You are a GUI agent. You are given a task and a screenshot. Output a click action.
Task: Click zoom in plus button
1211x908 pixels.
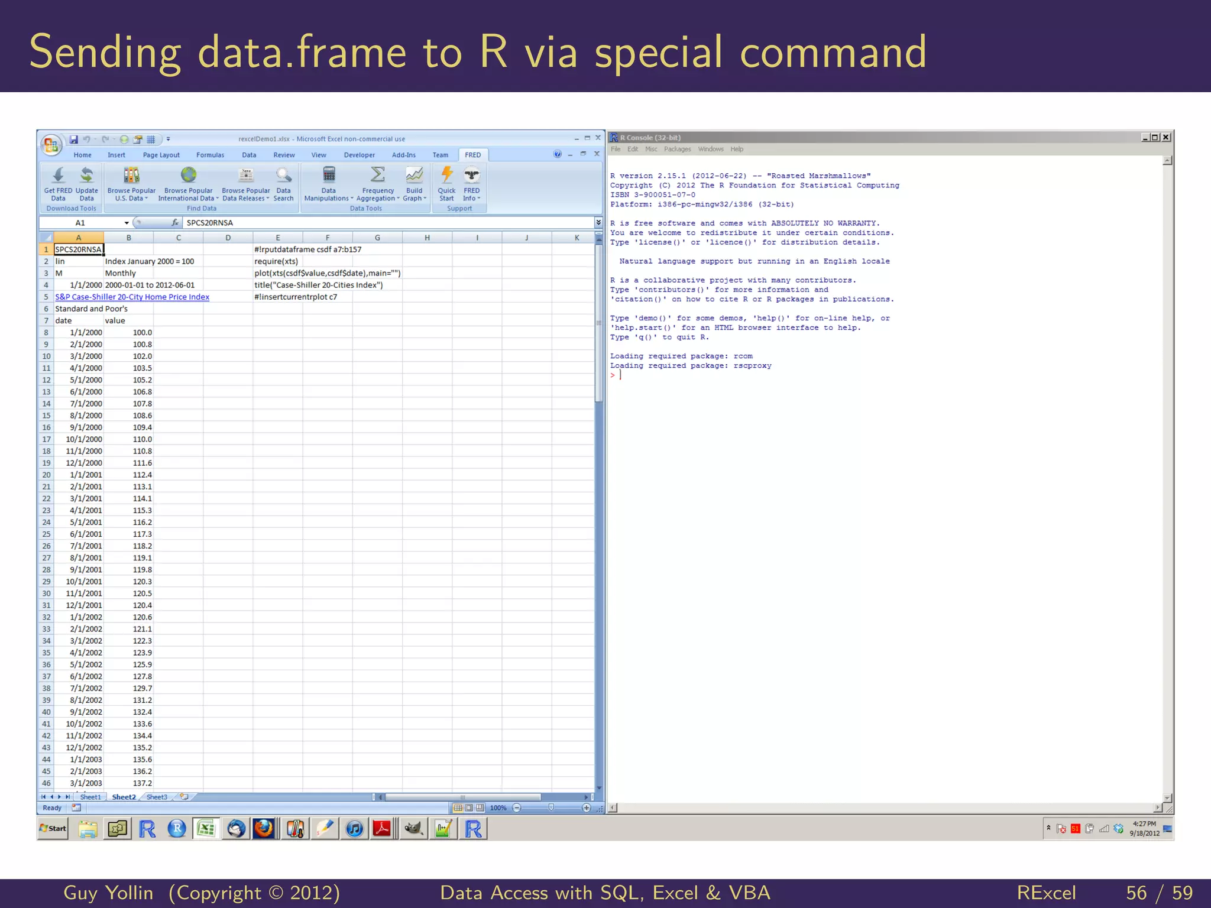click(x=587, y=808)
